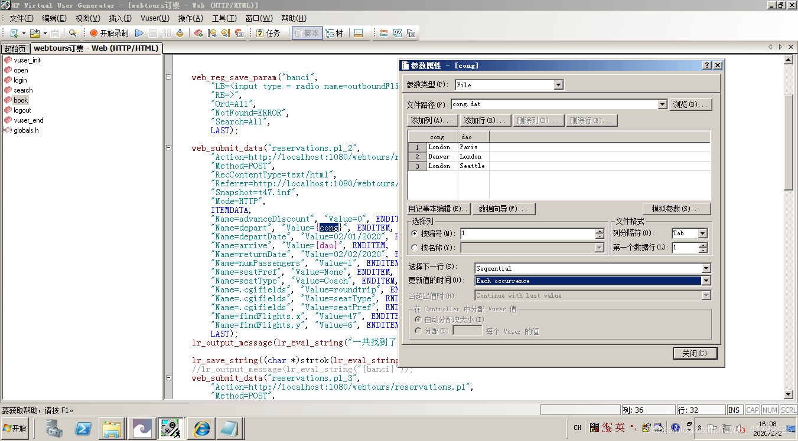Start recording with 开始录制 button
This screenshot has width=798, height=441.
click(x=109, y=33)
